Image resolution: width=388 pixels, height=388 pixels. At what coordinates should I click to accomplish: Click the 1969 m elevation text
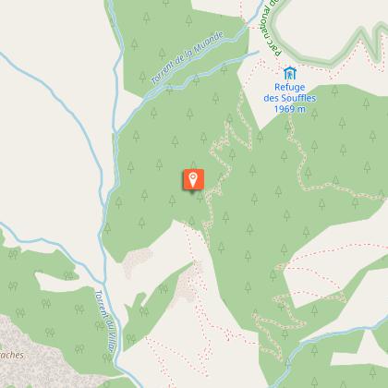[x=290, y=109]
